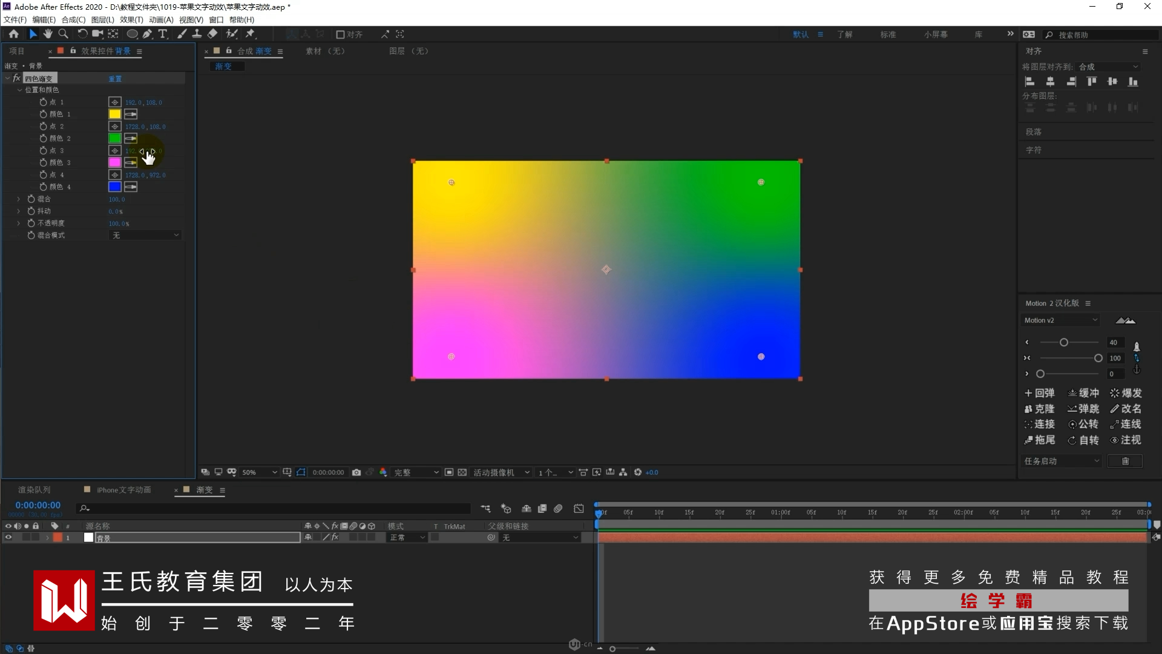Screen dimensions: 1162x654
Task: Select the Pen tool
Action: pyautogui.click(x=148, y=34)
